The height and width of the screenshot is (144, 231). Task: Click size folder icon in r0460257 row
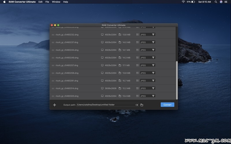120,65
